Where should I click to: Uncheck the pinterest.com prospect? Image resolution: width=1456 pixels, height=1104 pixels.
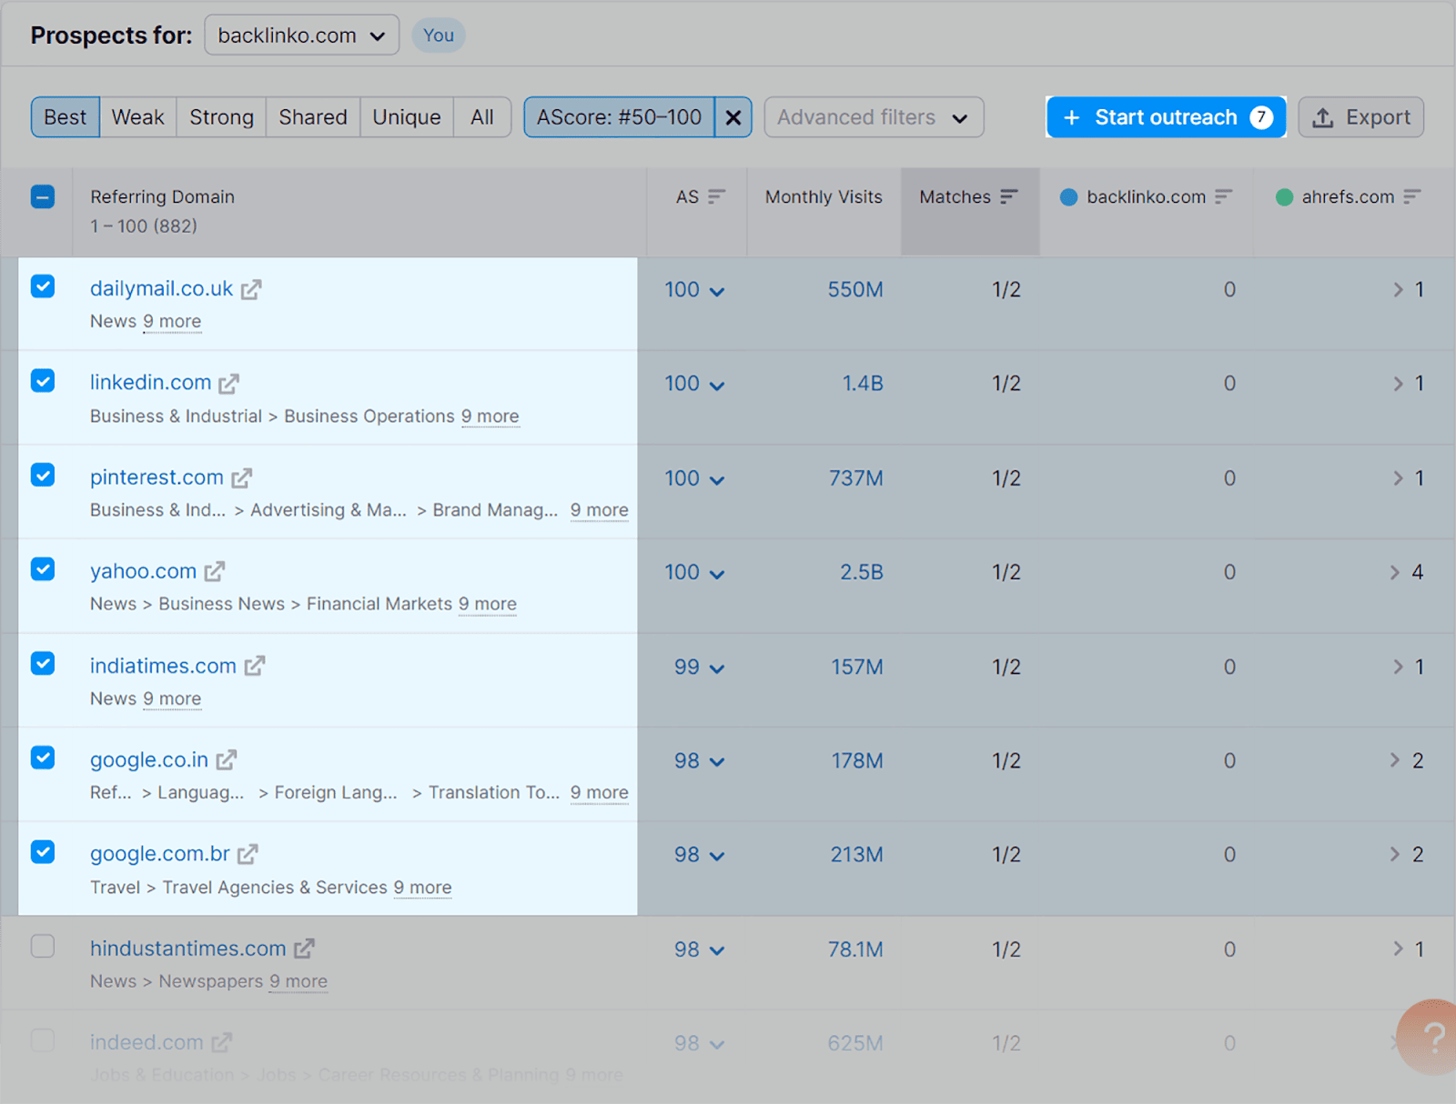[43, 475]
